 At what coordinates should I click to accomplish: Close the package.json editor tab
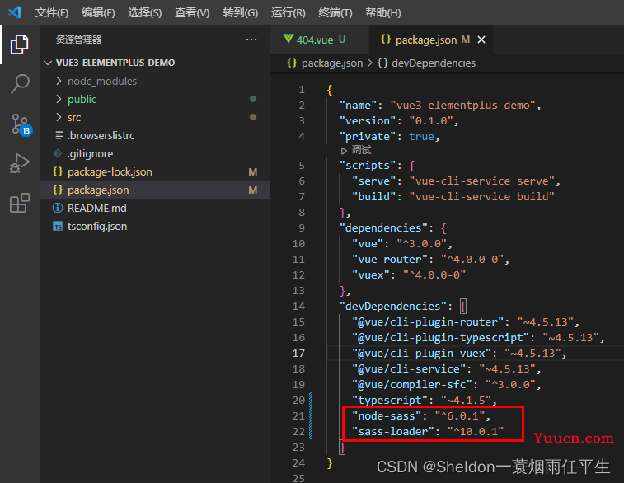pos(481,40)
